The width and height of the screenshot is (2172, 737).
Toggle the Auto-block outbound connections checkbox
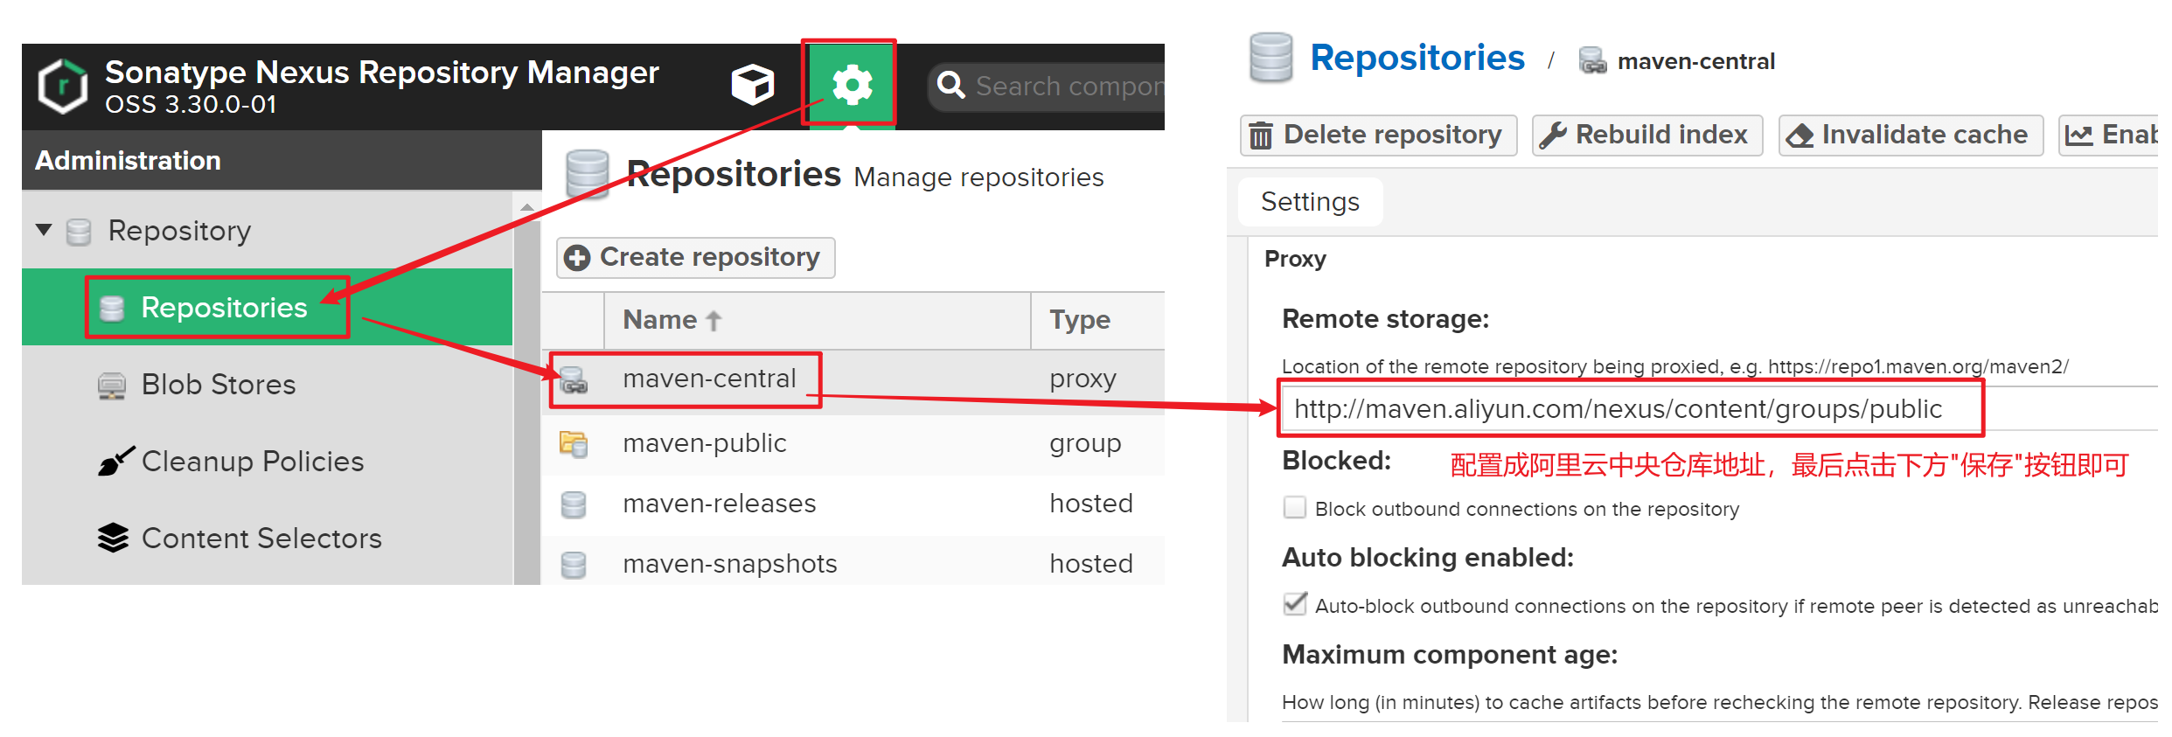pyautogui.click(x=1295, y=605)
